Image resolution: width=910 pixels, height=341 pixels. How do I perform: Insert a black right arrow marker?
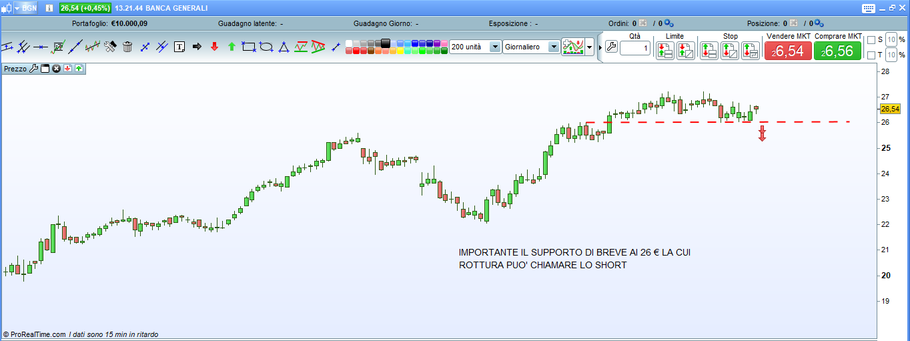(x=197, y=47)
